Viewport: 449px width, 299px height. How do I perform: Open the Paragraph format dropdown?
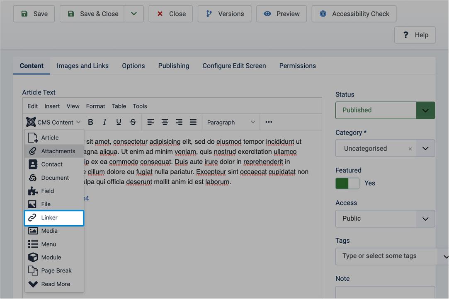click(231, 122)
